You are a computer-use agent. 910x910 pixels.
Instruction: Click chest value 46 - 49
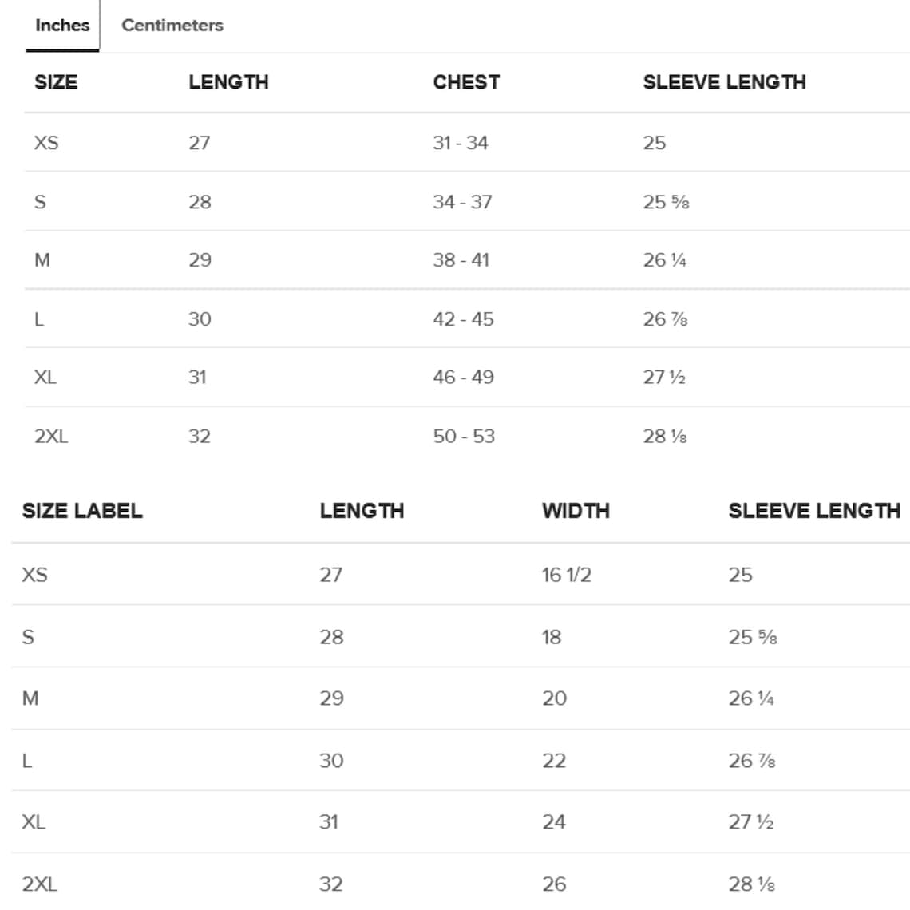(x=463, y=378)
